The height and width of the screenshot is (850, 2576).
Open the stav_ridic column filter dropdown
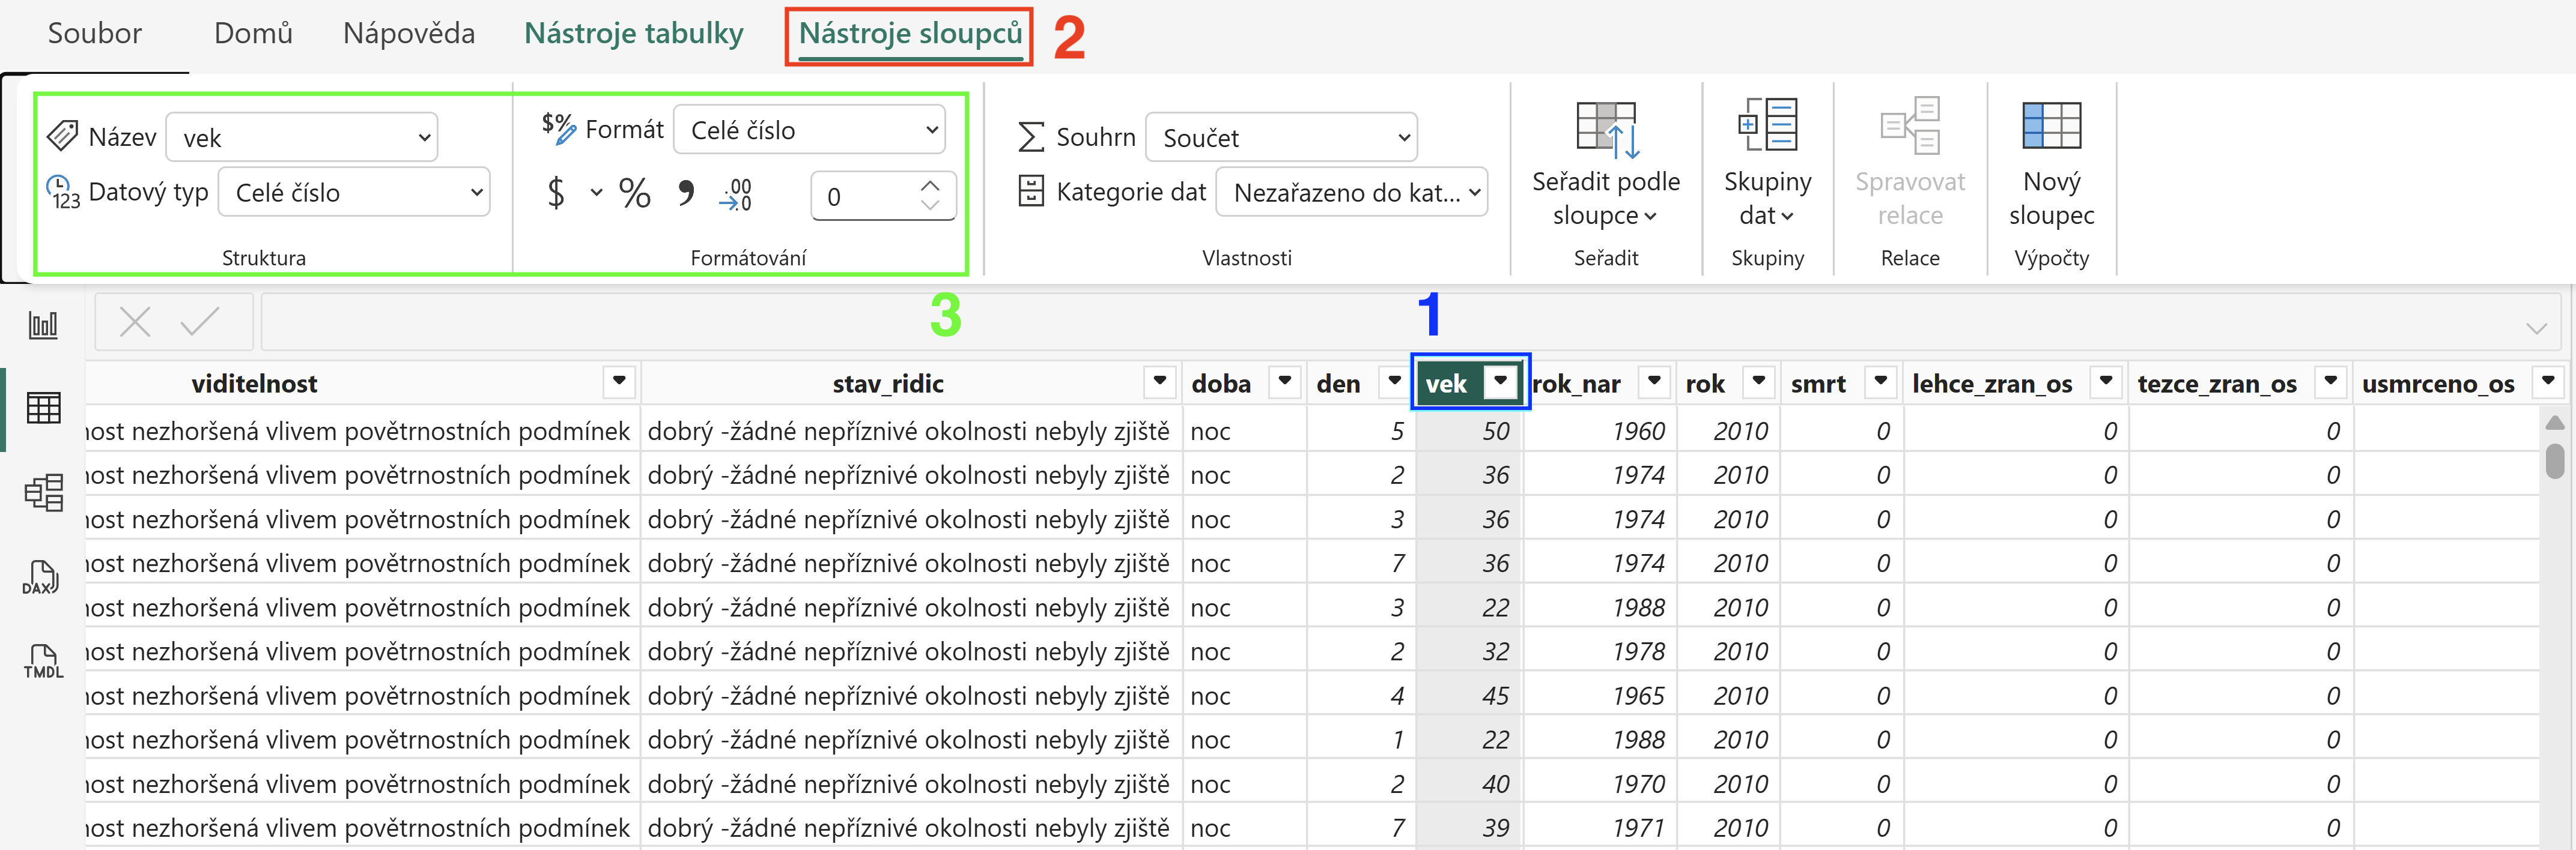pos(1159,381)
